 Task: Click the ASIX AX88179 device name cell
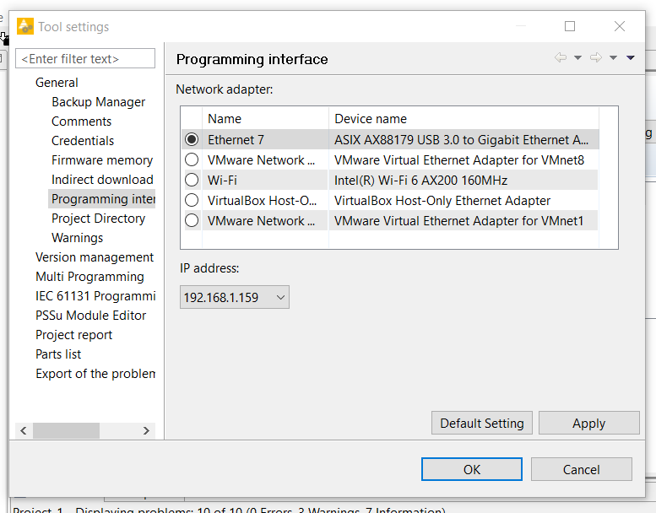point(464,139)
